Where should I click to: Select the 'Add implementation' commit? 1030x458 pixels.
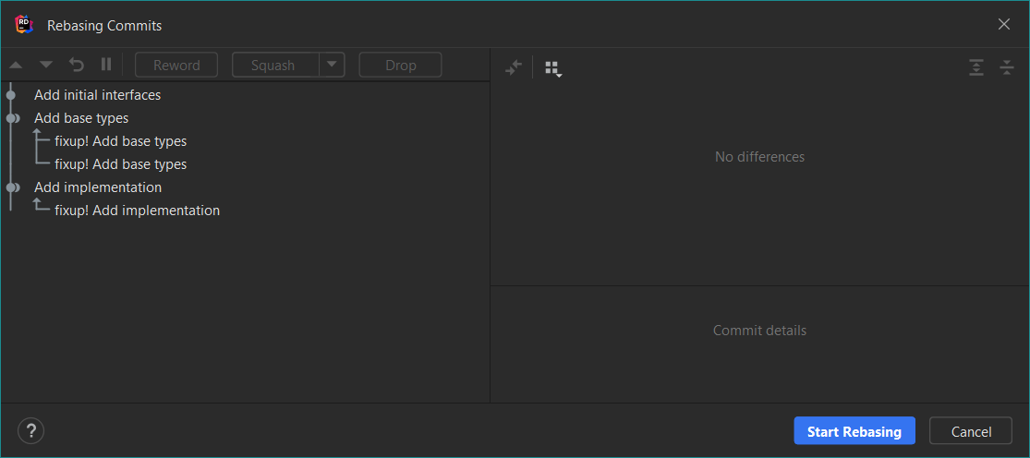click(x=245, y=187)
